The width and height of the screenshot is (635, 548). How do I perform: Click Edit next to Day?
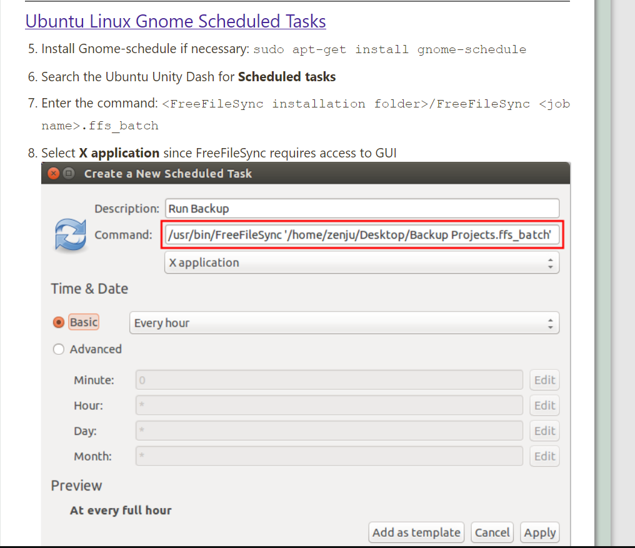(x=545, y=431)
